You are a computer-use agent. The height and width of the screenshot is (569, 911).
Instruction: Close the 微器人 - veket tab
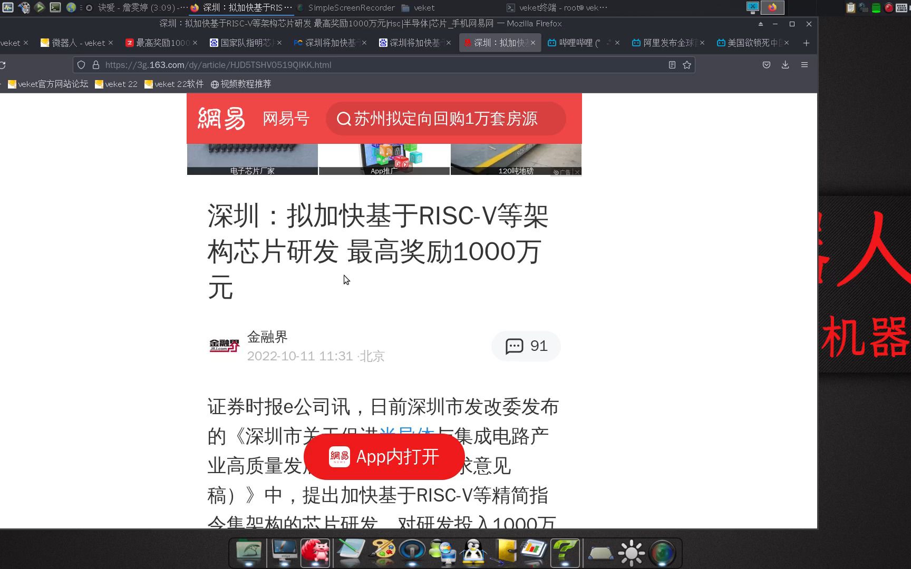click(x=111, y=43)
